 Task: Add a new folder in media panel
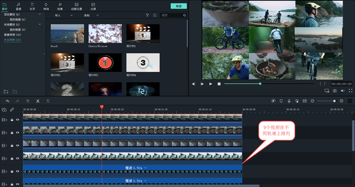[x=6, y=91]
